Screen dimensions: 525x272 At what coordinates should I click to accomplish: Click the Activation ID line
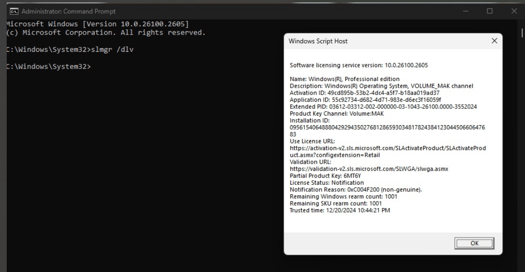click(364, 93)
